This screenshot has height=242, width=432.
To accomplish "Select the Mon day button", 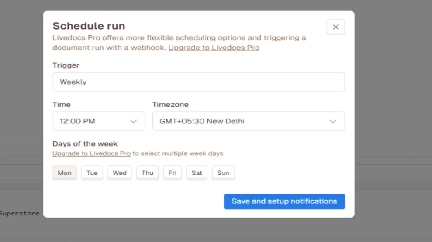I will [65, 173].
